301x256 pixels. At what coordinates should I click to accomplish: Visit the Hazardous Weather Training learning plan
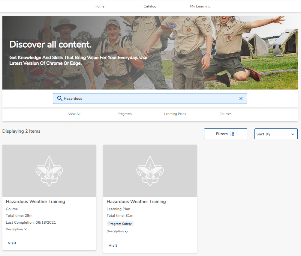pos(113,246)
